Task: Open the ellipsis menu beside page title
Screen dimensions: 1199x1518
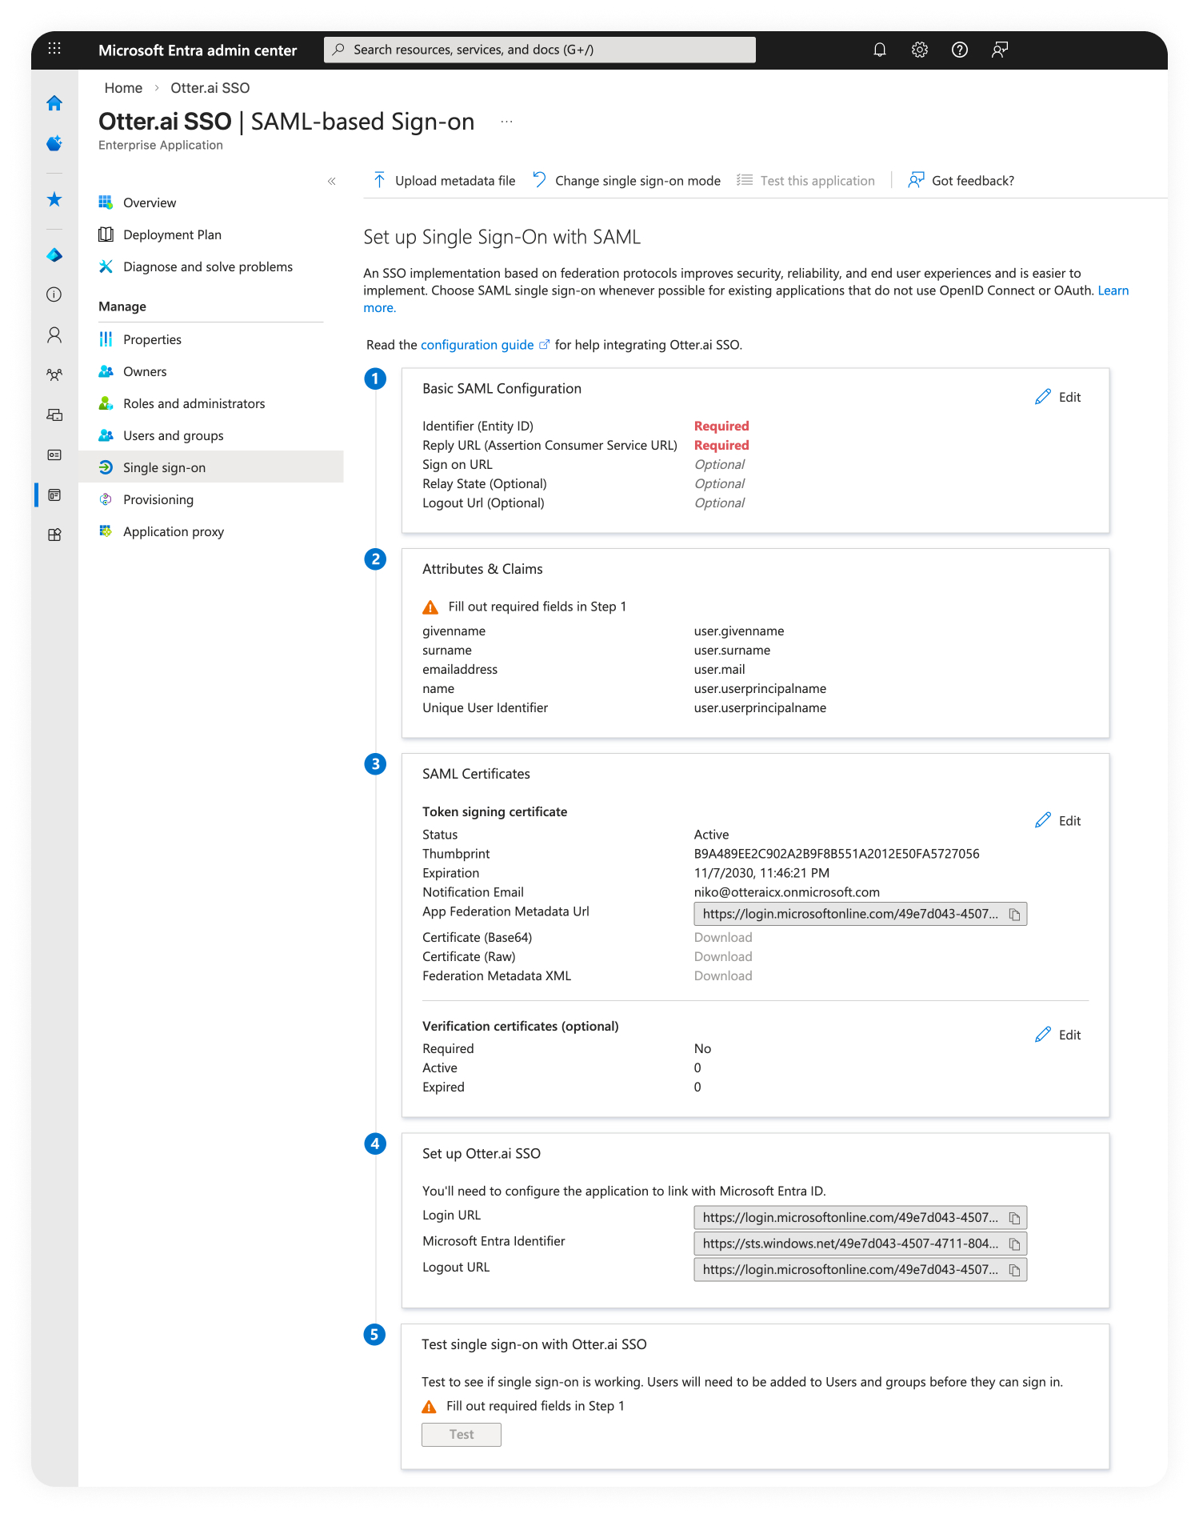Action: [506, 122]
